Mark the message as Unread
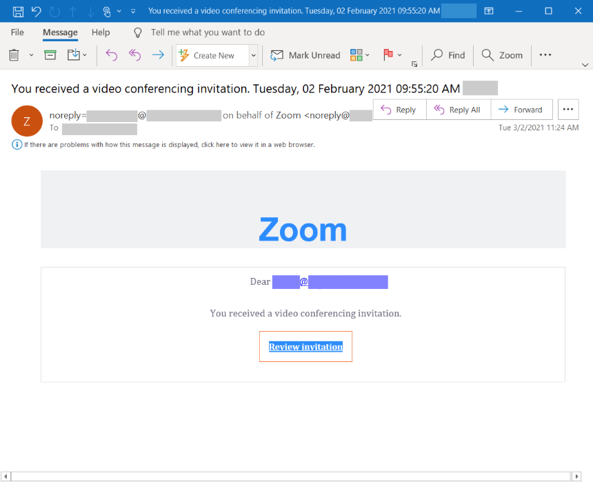The height and width of the screenshot is (482, 593). pos(305,55)
